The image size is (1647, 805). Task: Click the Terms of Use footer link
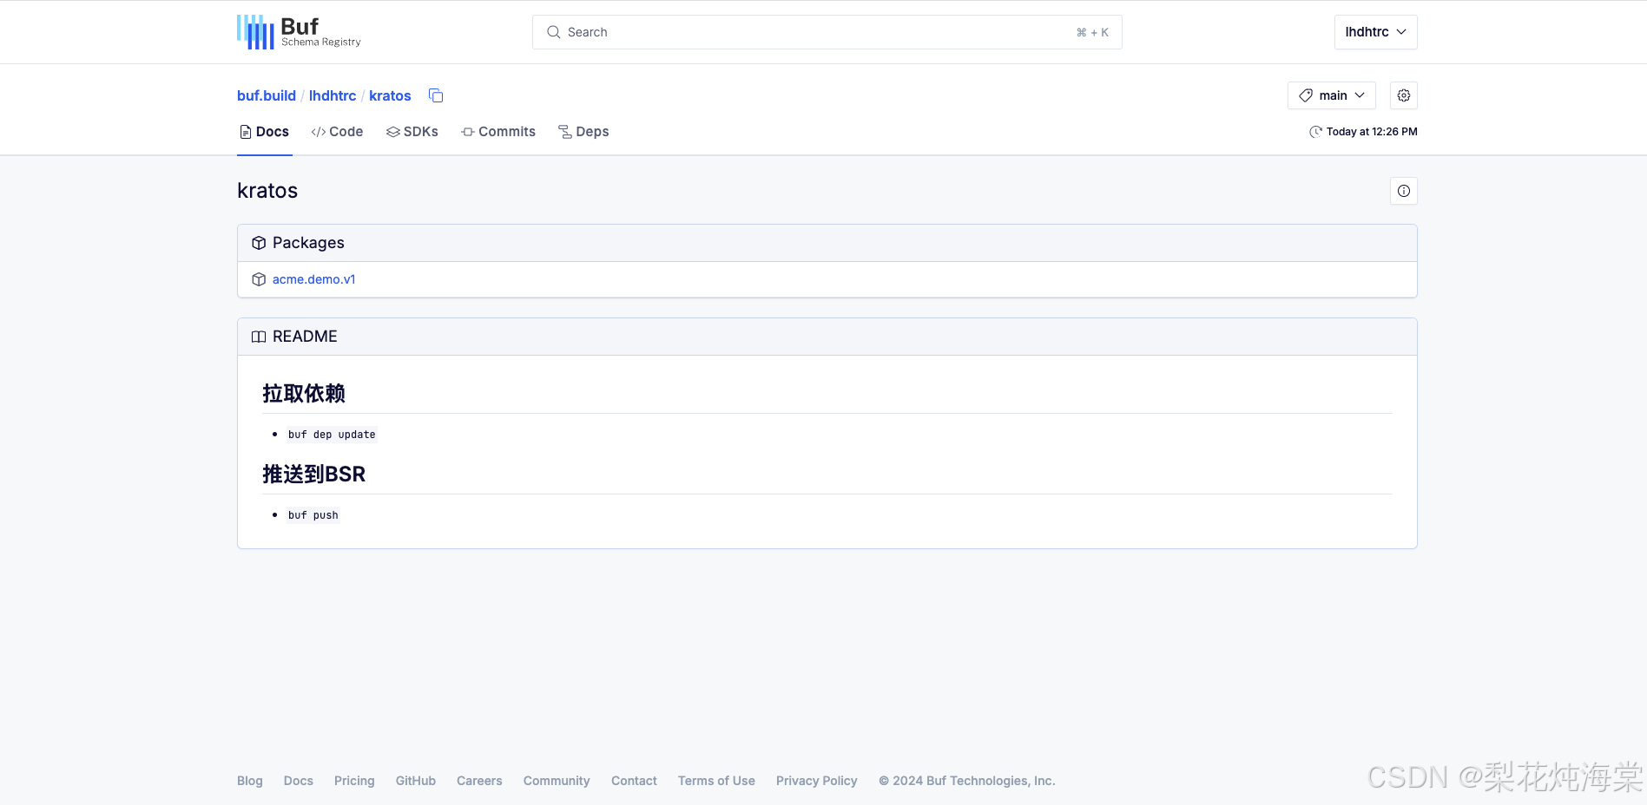[716, 781]
